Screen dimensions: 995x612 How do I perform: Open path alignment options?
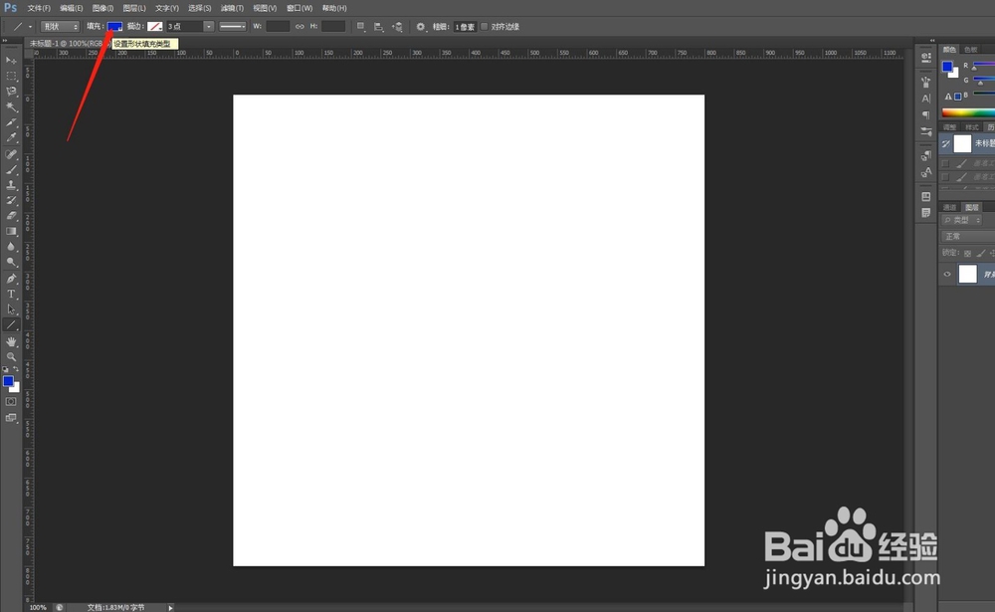[379, 27]
